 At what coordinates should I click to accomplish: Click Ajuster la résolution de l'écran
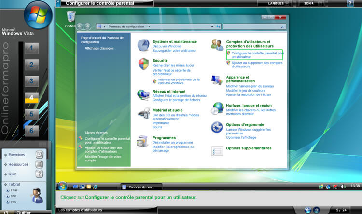click(248, 95)
